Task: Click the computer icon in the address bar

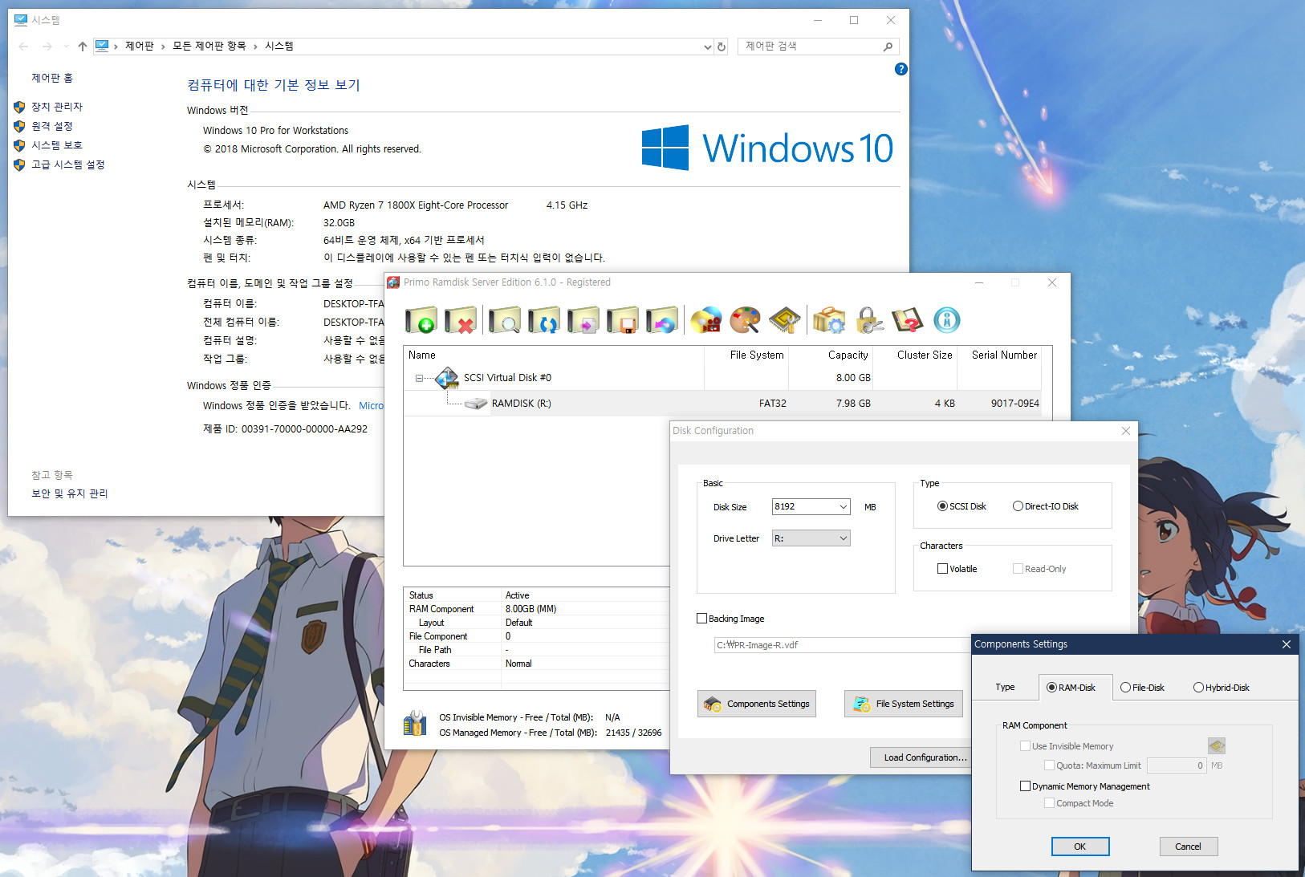Action: tap(102, 46)
